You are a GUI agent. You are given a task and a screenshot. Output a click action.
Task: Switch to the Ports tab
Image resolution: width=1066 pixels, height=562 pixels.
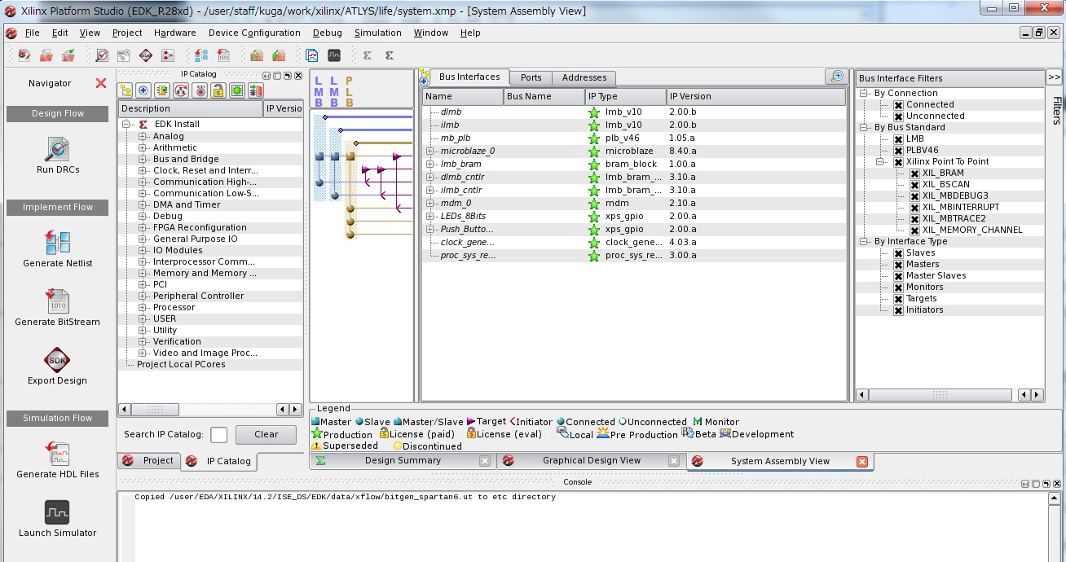tap(531, 78)
